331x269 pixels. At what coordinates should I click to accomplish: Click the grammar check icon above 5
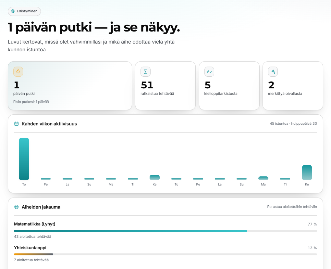209,71
